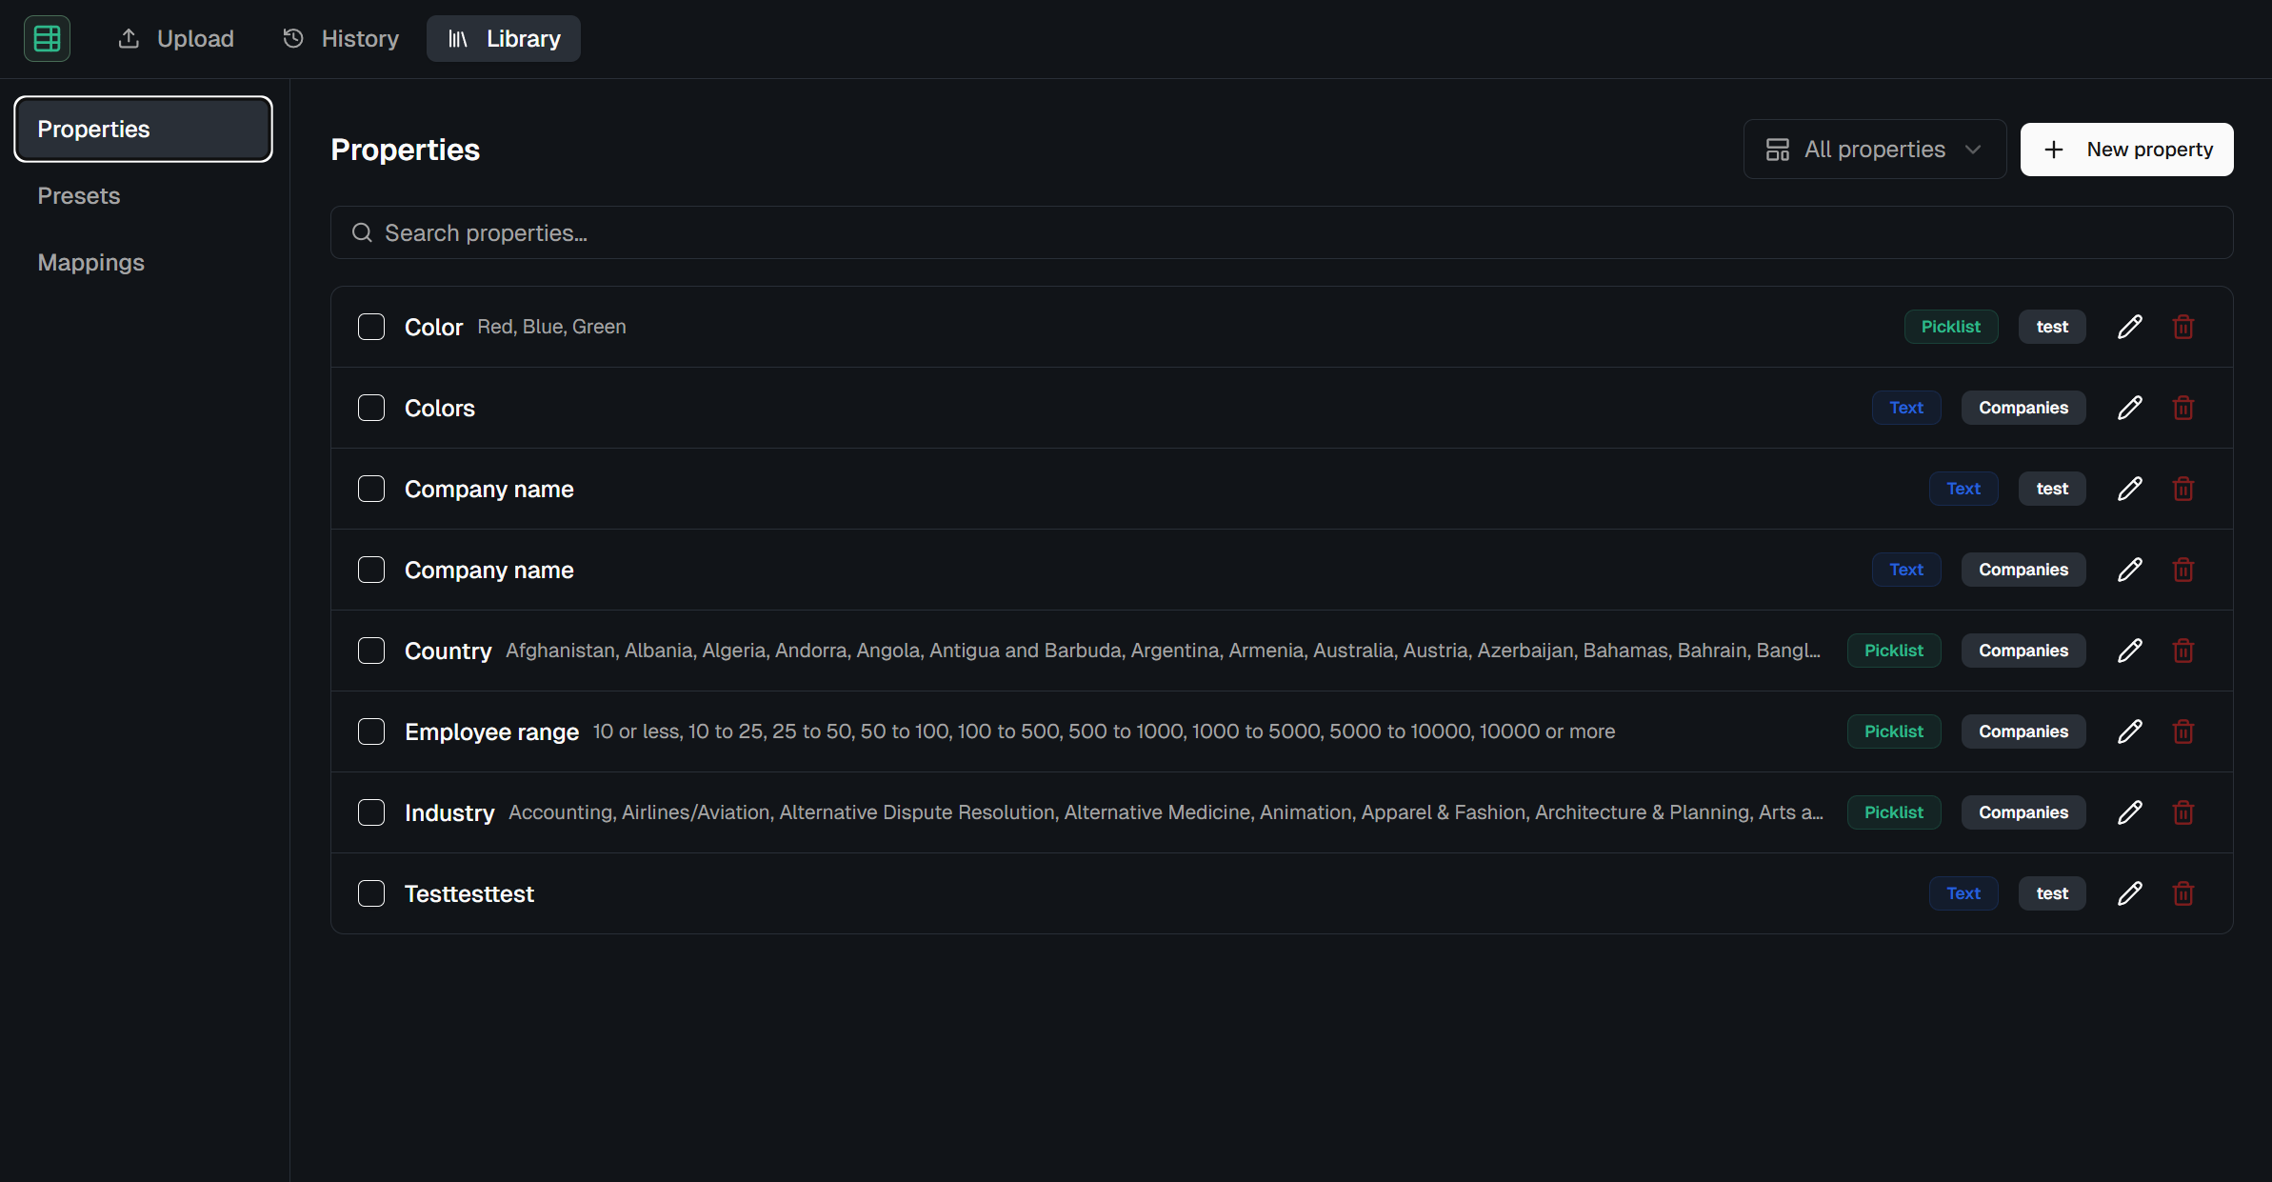The height and width of the screenshot is (1182, 2272).
Task: Edit the Industry property
Action: [x=2130, y=812]
